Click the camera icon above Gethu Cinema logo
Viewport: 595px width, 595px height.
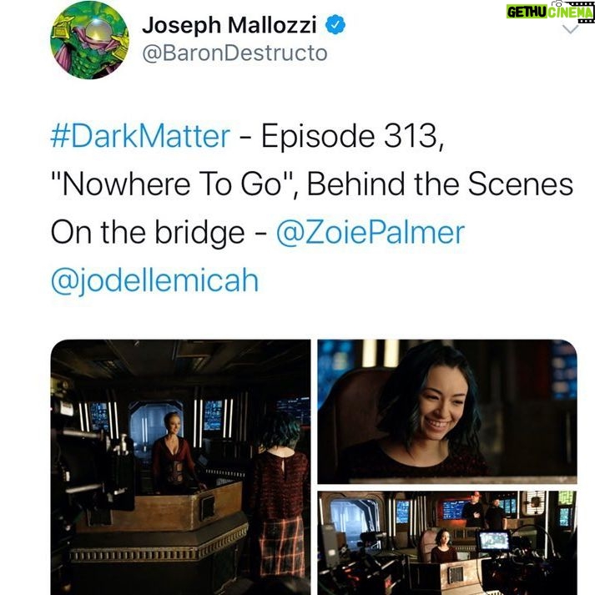point(557,3)
